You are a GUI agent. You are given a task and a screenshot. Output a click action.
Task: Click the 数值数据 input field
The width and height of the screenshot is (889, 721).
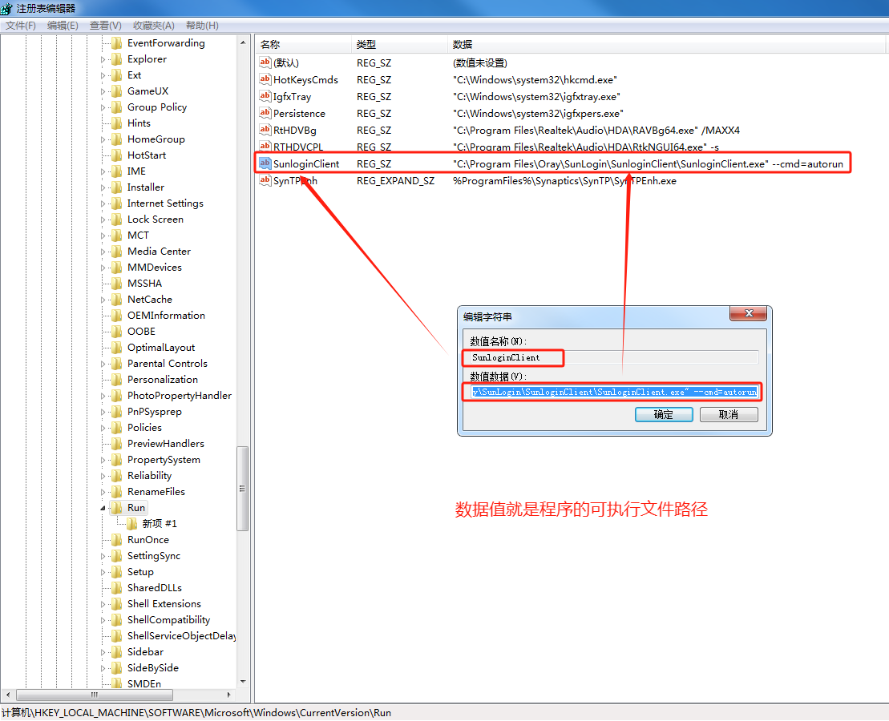615,392
